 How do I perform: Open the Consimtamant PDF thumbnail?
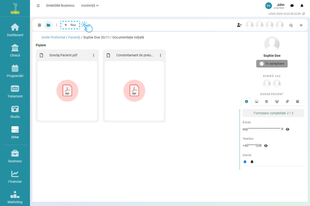pyautogui.click(x=134, y=91)
